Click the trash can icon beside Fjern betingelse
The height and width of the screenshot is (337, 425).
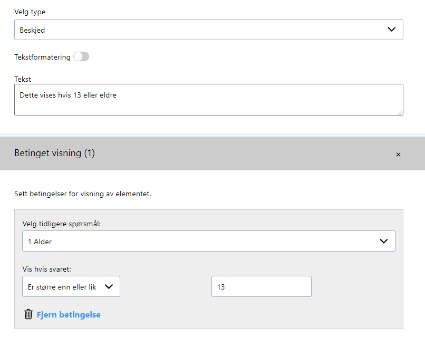click(x=28, y=314)
